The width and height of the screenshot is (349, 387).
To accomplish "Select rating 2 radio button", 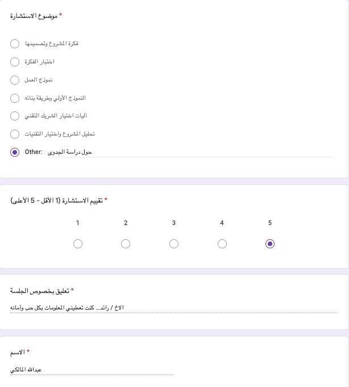I will click(126, 244).
